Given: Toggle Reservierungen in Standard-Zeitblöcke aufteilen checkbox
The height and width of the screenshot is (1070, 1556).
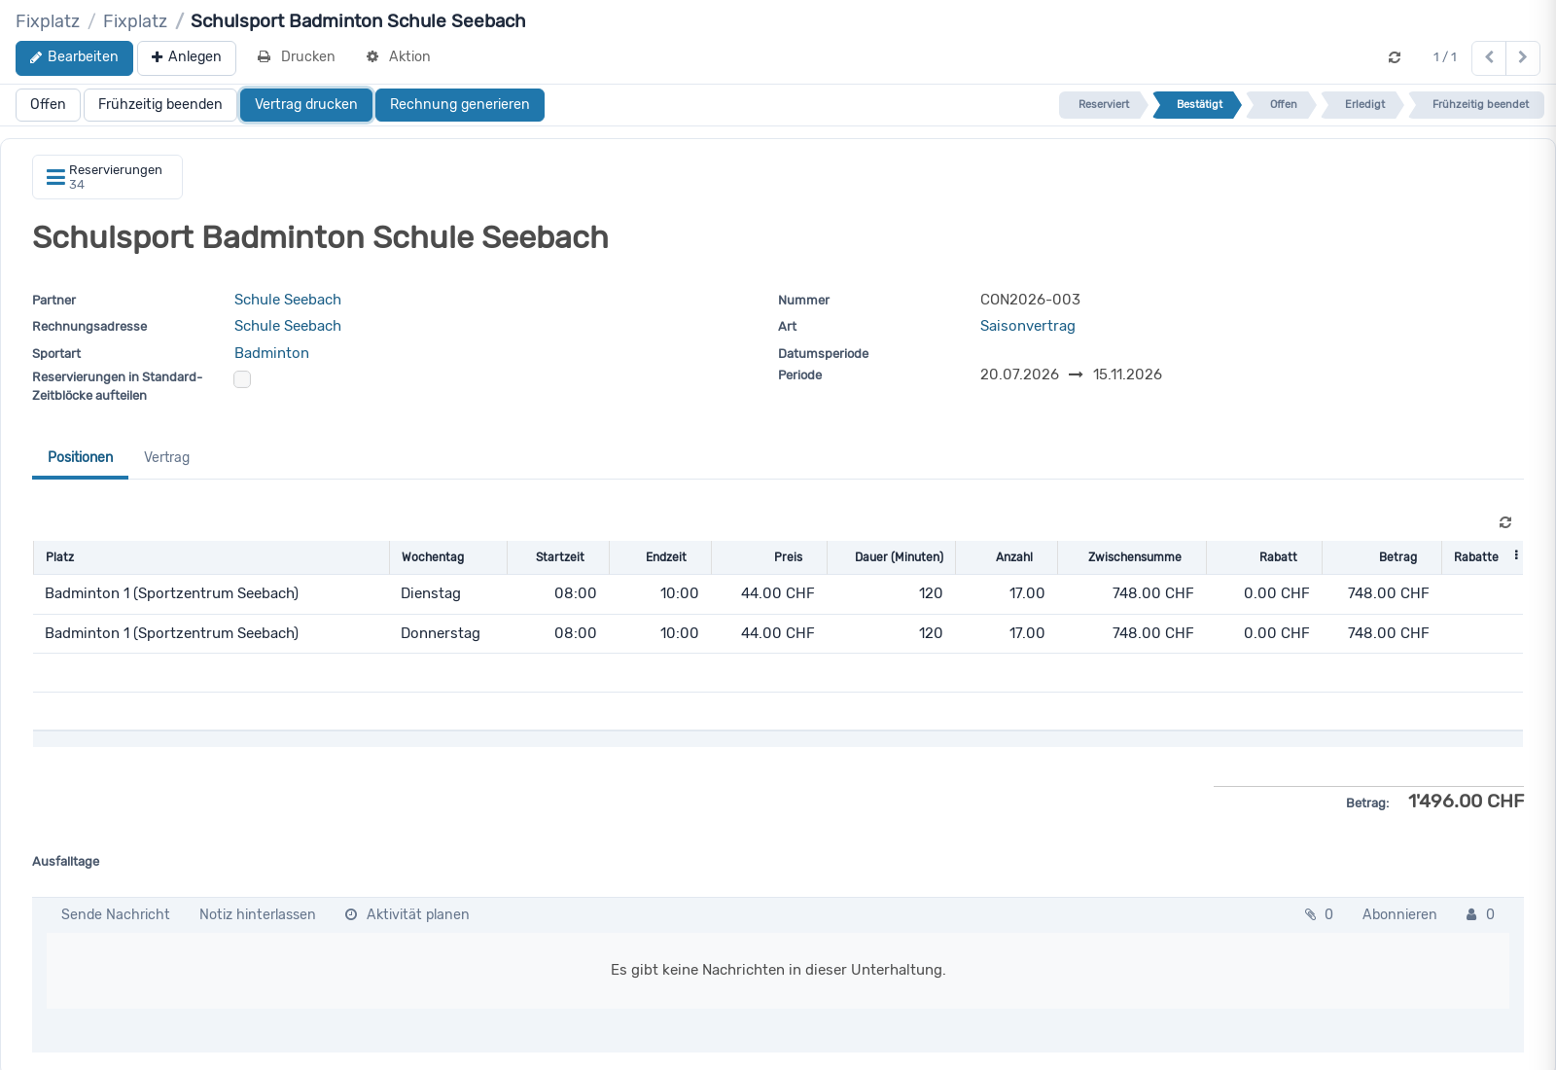Looking at the screenshot, I should [x=242, y=379].
